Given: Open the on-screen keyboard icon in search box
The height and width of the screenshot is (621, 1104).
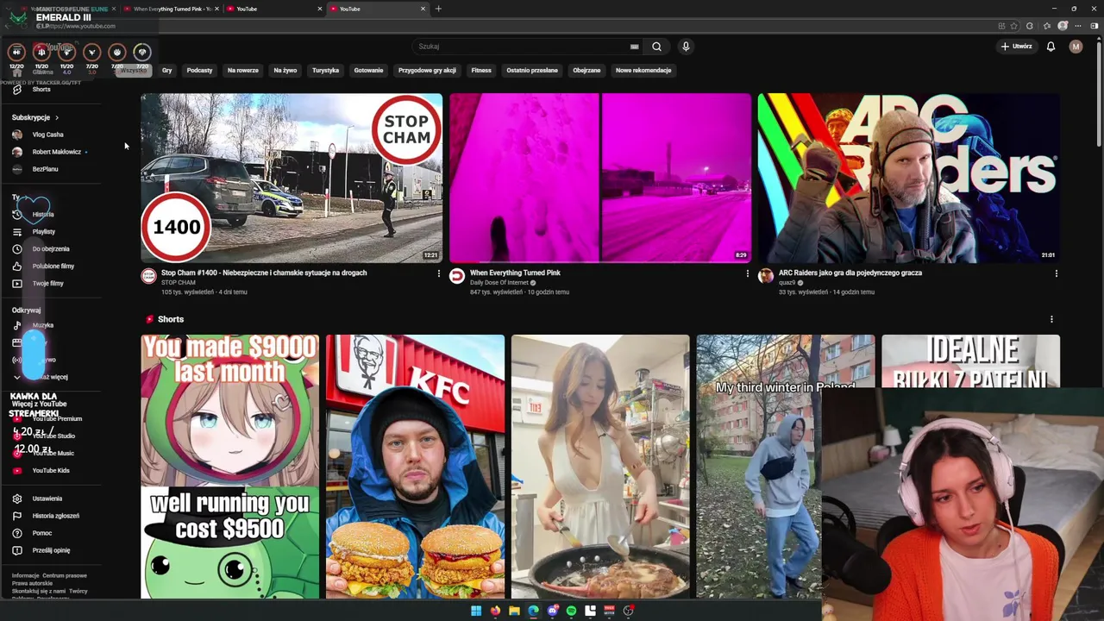Looking at the screenshot, I should (634, 47).
